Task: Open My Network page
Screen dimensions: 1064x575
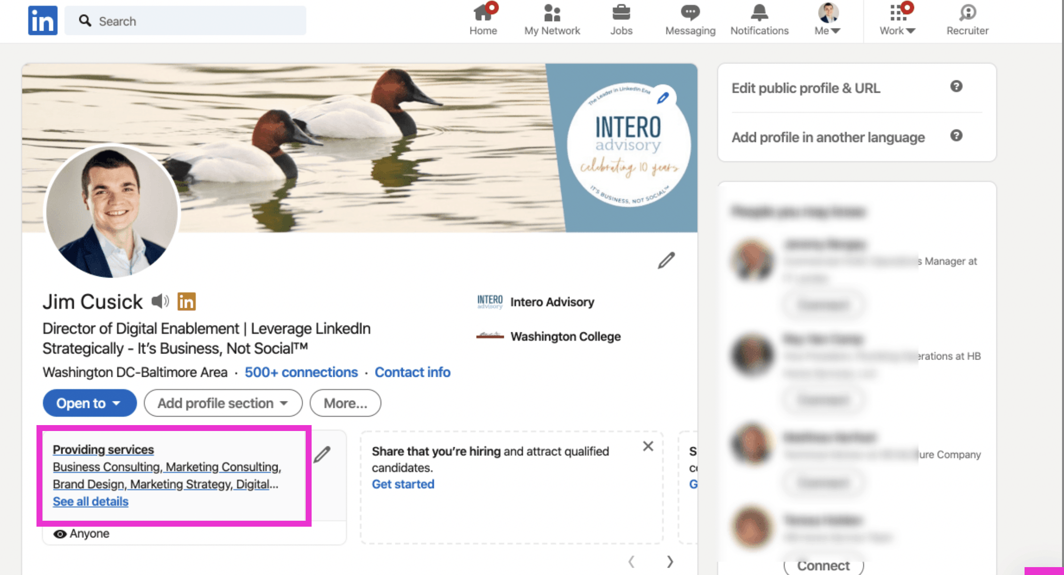Action: pyautogui.click(x=552, y=20)
